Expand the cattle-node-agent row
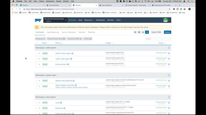206x115 pixels. click(x=39, y=59)
